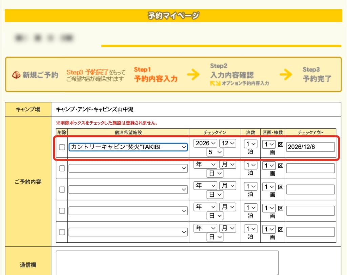Open the empty facility dropdown in the fourth row
Screen dimensions: 347x275
(x=128, y=211)
